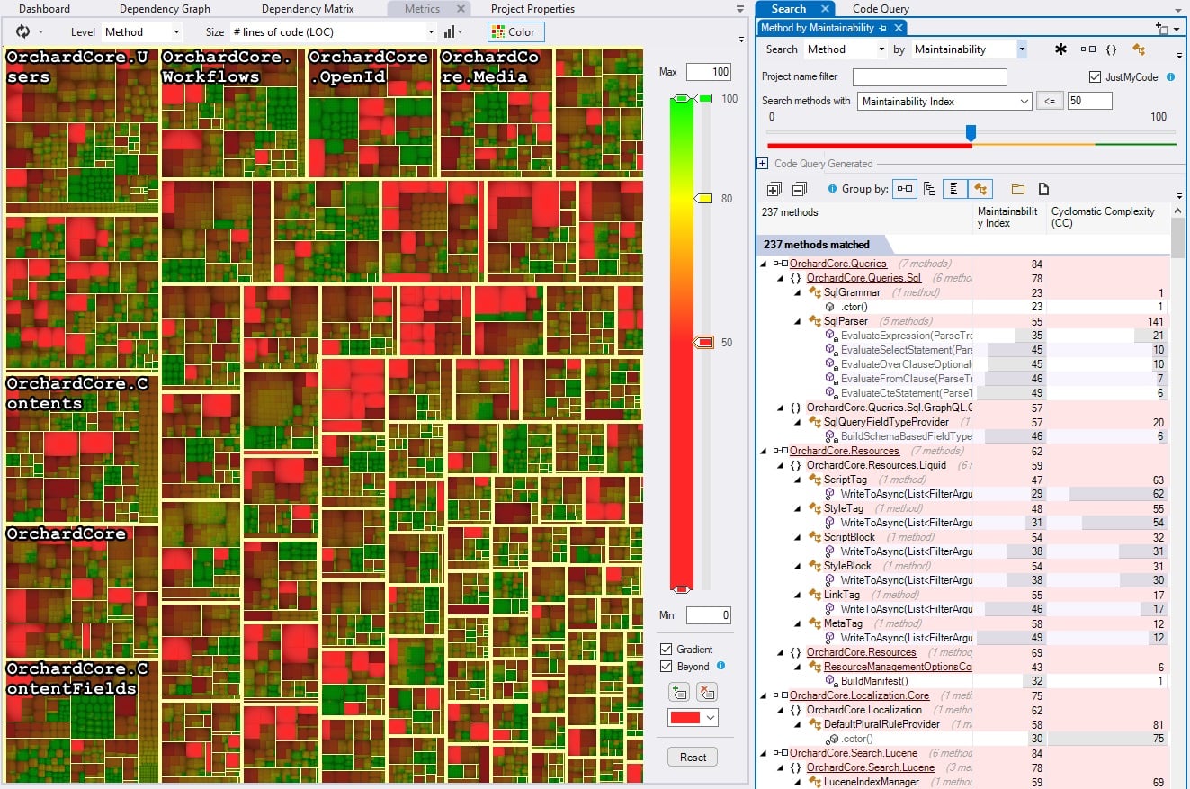Viewport: 1190px width, 789px height.
Task: Close the Method by Maintainability tab
Action: pyautogui.click(x=898, y=29)
